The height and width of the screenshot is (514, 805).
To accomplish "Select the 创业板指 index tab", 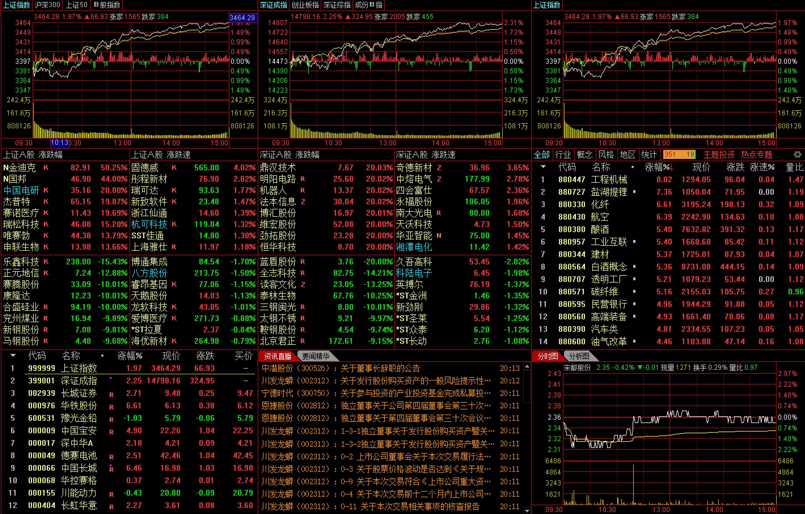I will (305, 5).
